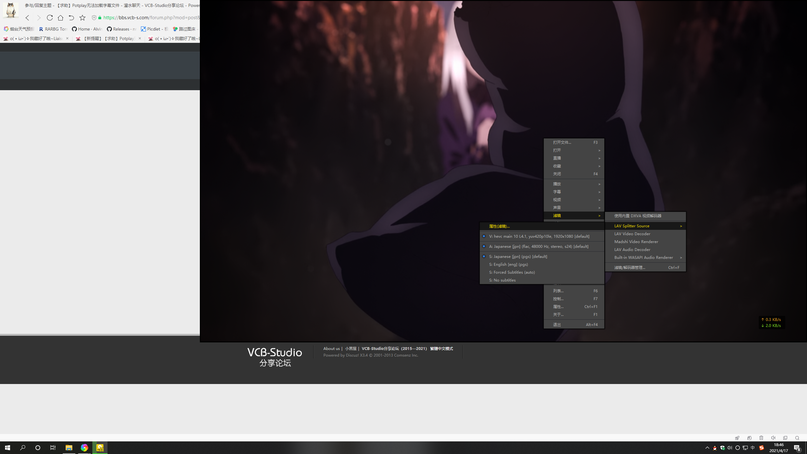Go back with the browser back arrow
Viewport: 807px width, 454px height.
coord(27,18)
